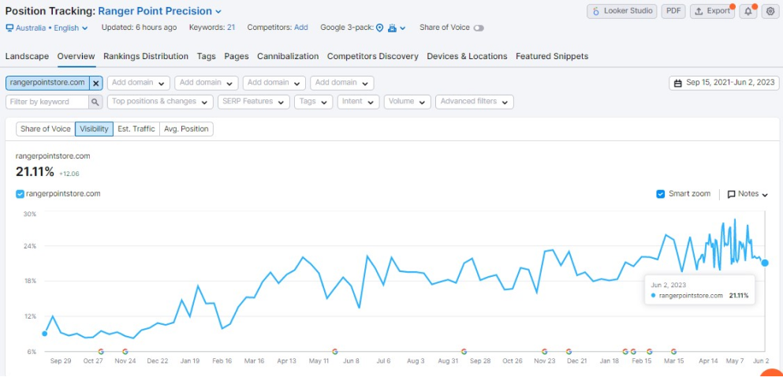Select Visibility chart metric

(95, 129)
